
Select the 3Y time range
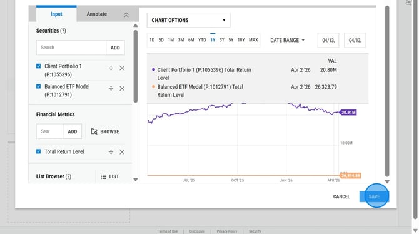tap(222, 40)
